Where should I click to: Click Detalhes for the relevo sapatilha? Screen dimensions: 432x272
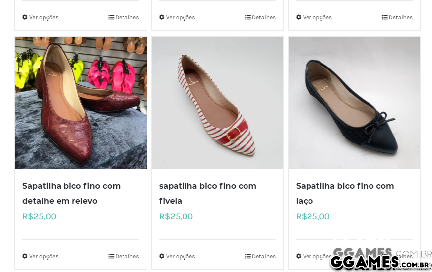pyautogui.click(x=127, y=256)
